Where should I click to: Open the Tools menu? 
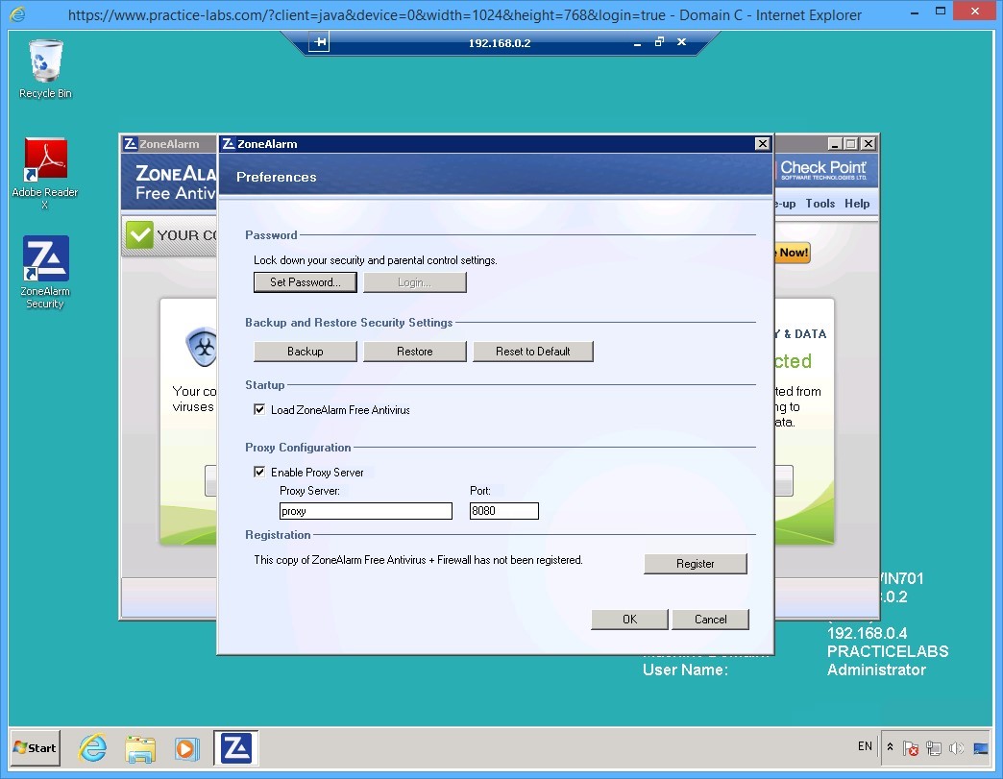click(820, 204)
